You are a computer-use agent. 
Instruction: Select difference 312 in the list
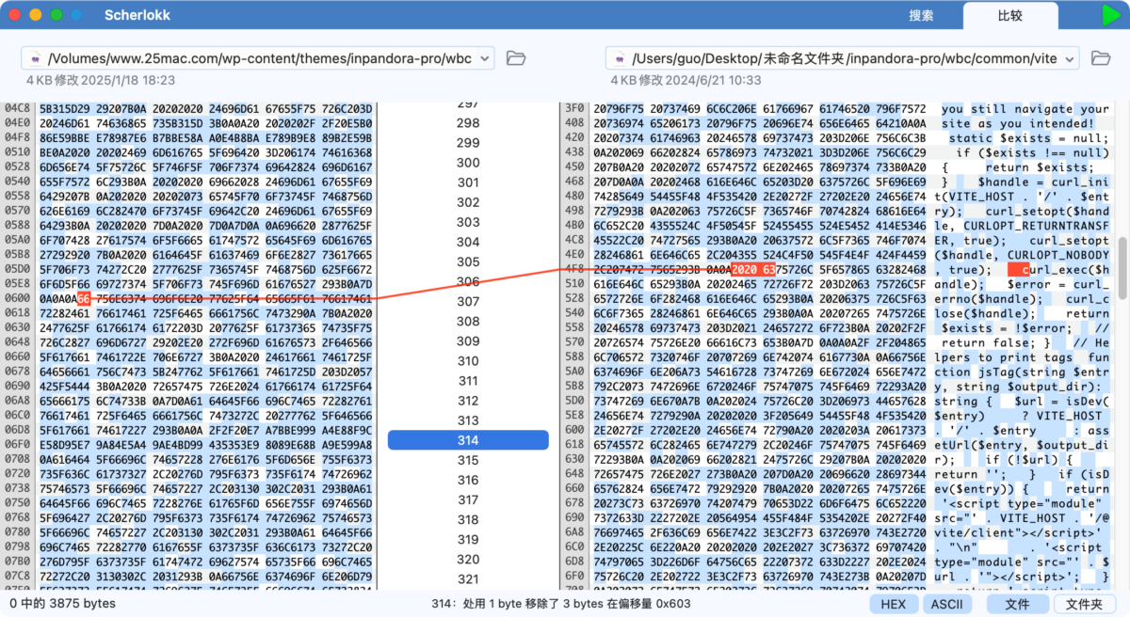point(468,401)
